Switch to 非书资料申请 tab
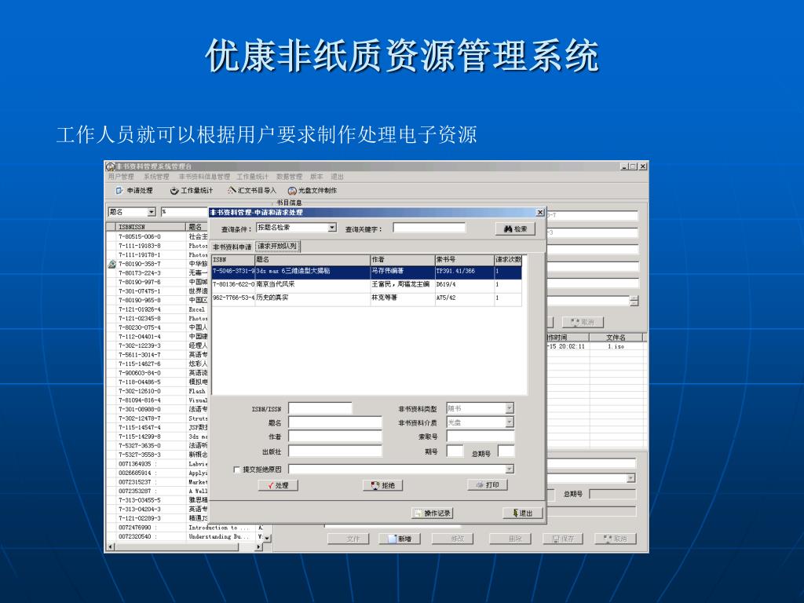This screenshot has height=603, width=804. [232, 247]
